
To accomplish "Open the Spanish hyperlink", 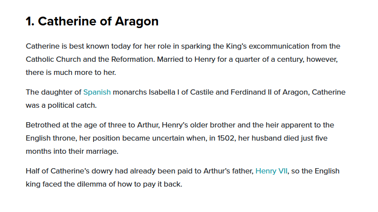I will pyautogui.click(x=97, y=92).
